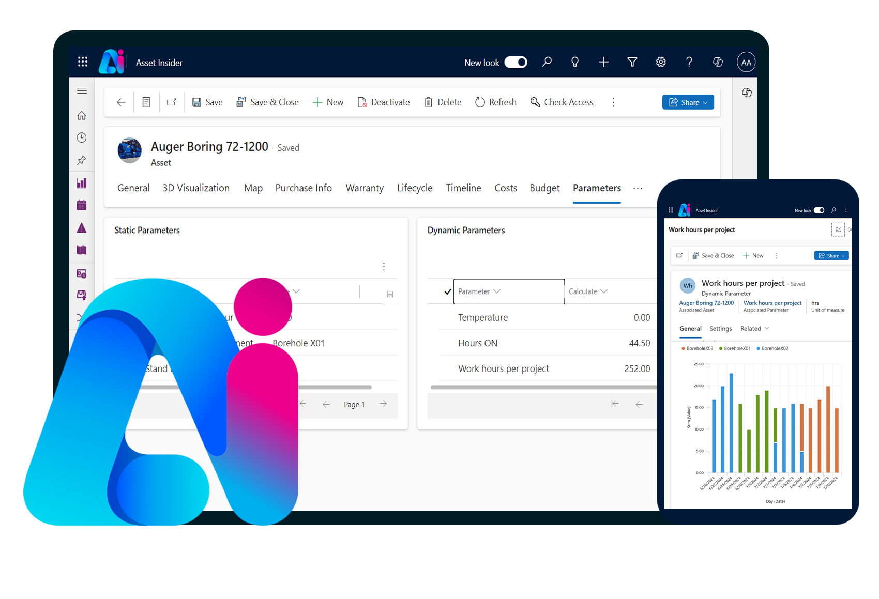Click BoreholeX01 legend entry in chart
The image size is (879, 599).
pyautogui.click(x=735, y=349)
